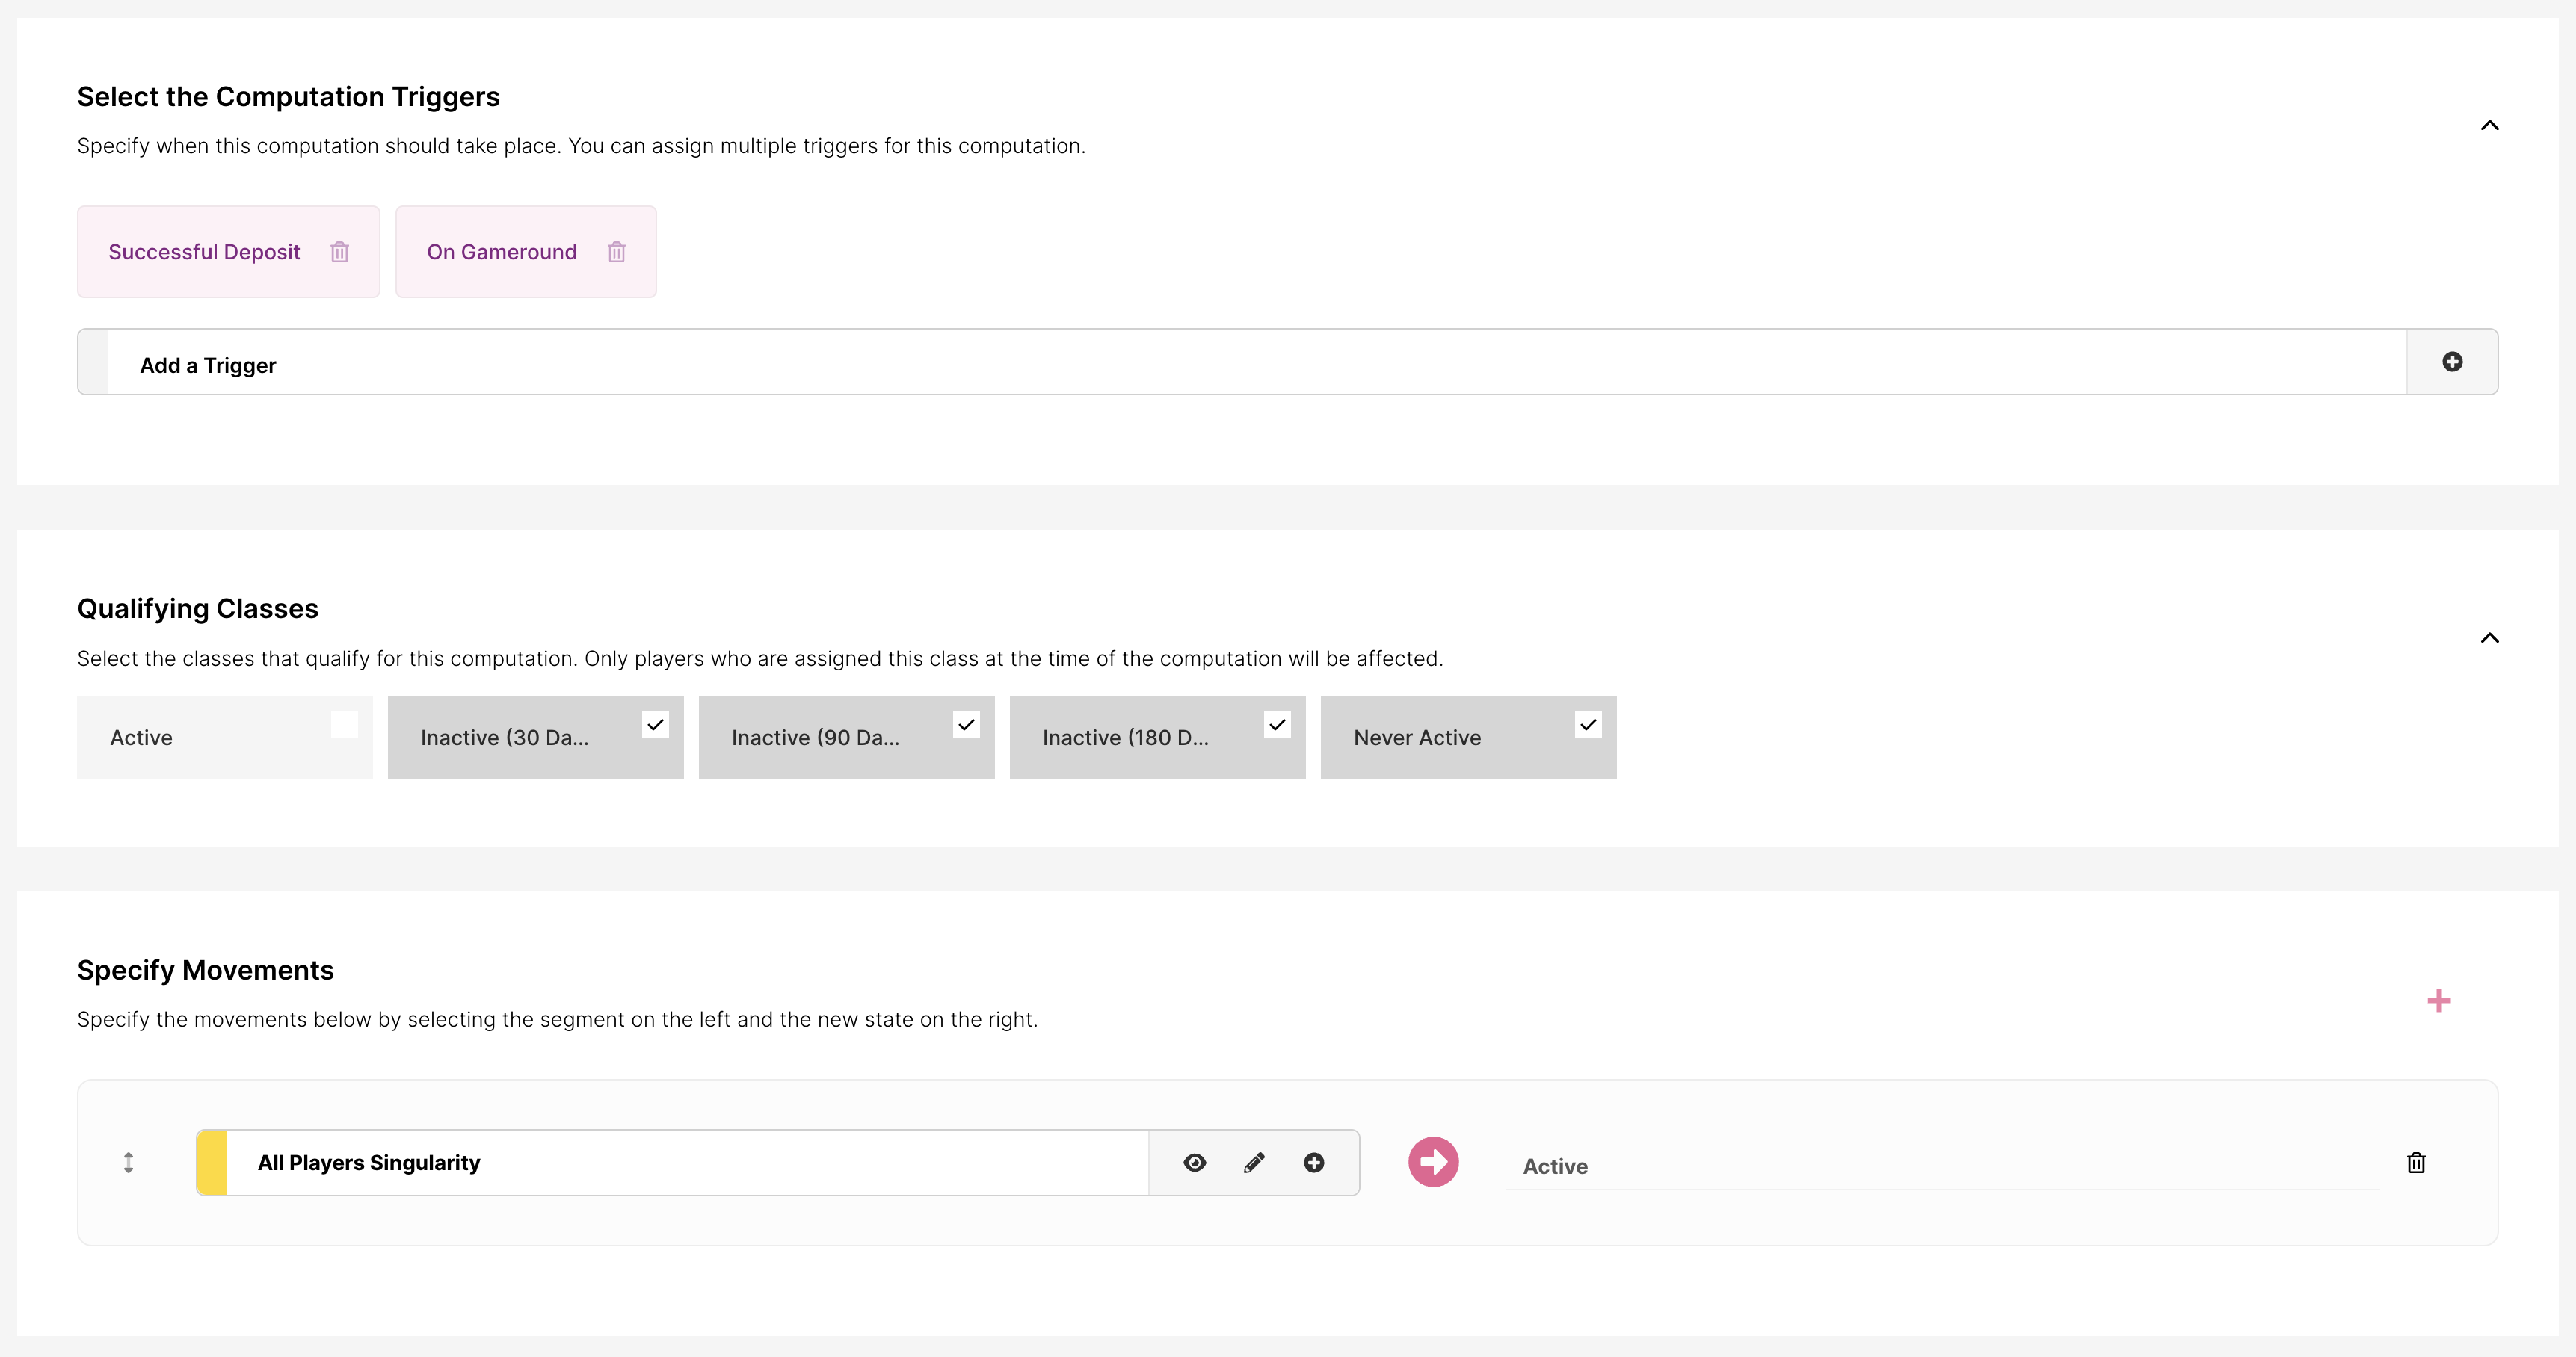Add a segment via the plus next to pencil
The height and width of the screenshot is (1357, 2576).
pos(1314,1162)
